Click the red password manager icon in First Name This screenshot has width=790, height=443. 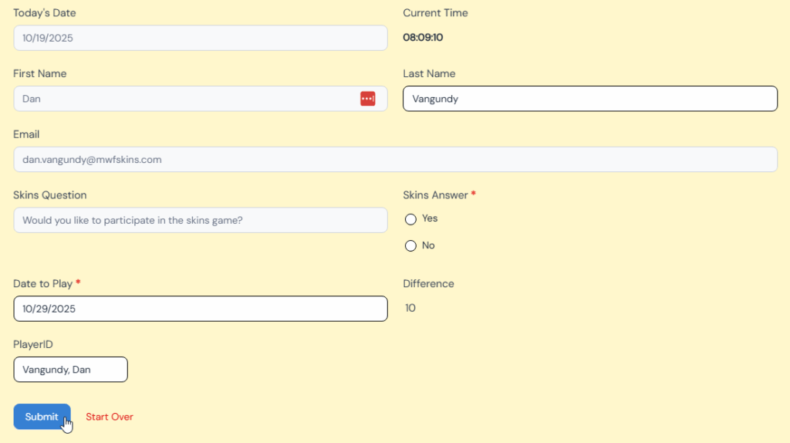coord(367,99)
